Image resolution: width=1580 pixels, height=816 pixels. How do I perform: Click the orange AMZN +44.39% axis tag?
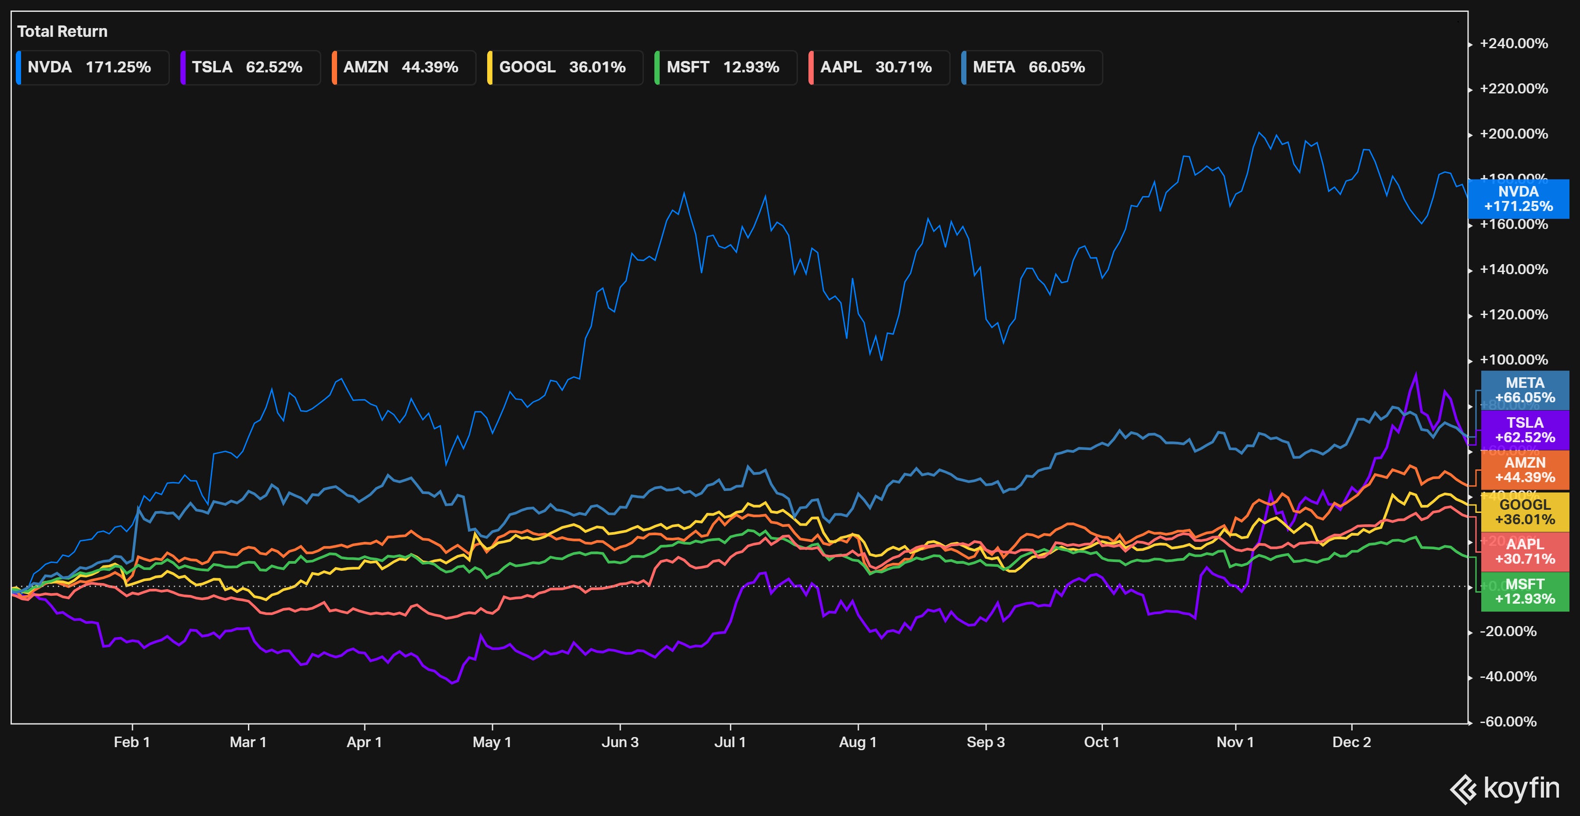point(1525,470)
